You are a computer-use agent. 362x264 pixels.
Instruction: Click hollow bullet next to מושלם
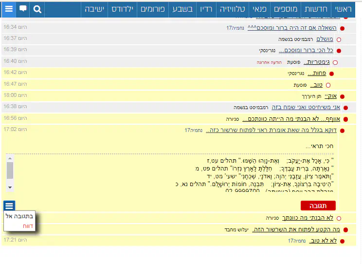(339, 39)
